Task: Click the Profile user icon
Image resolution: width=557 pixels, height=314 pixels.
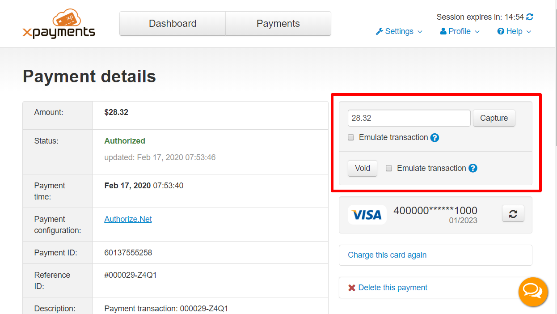Action: tap(443, 31)
